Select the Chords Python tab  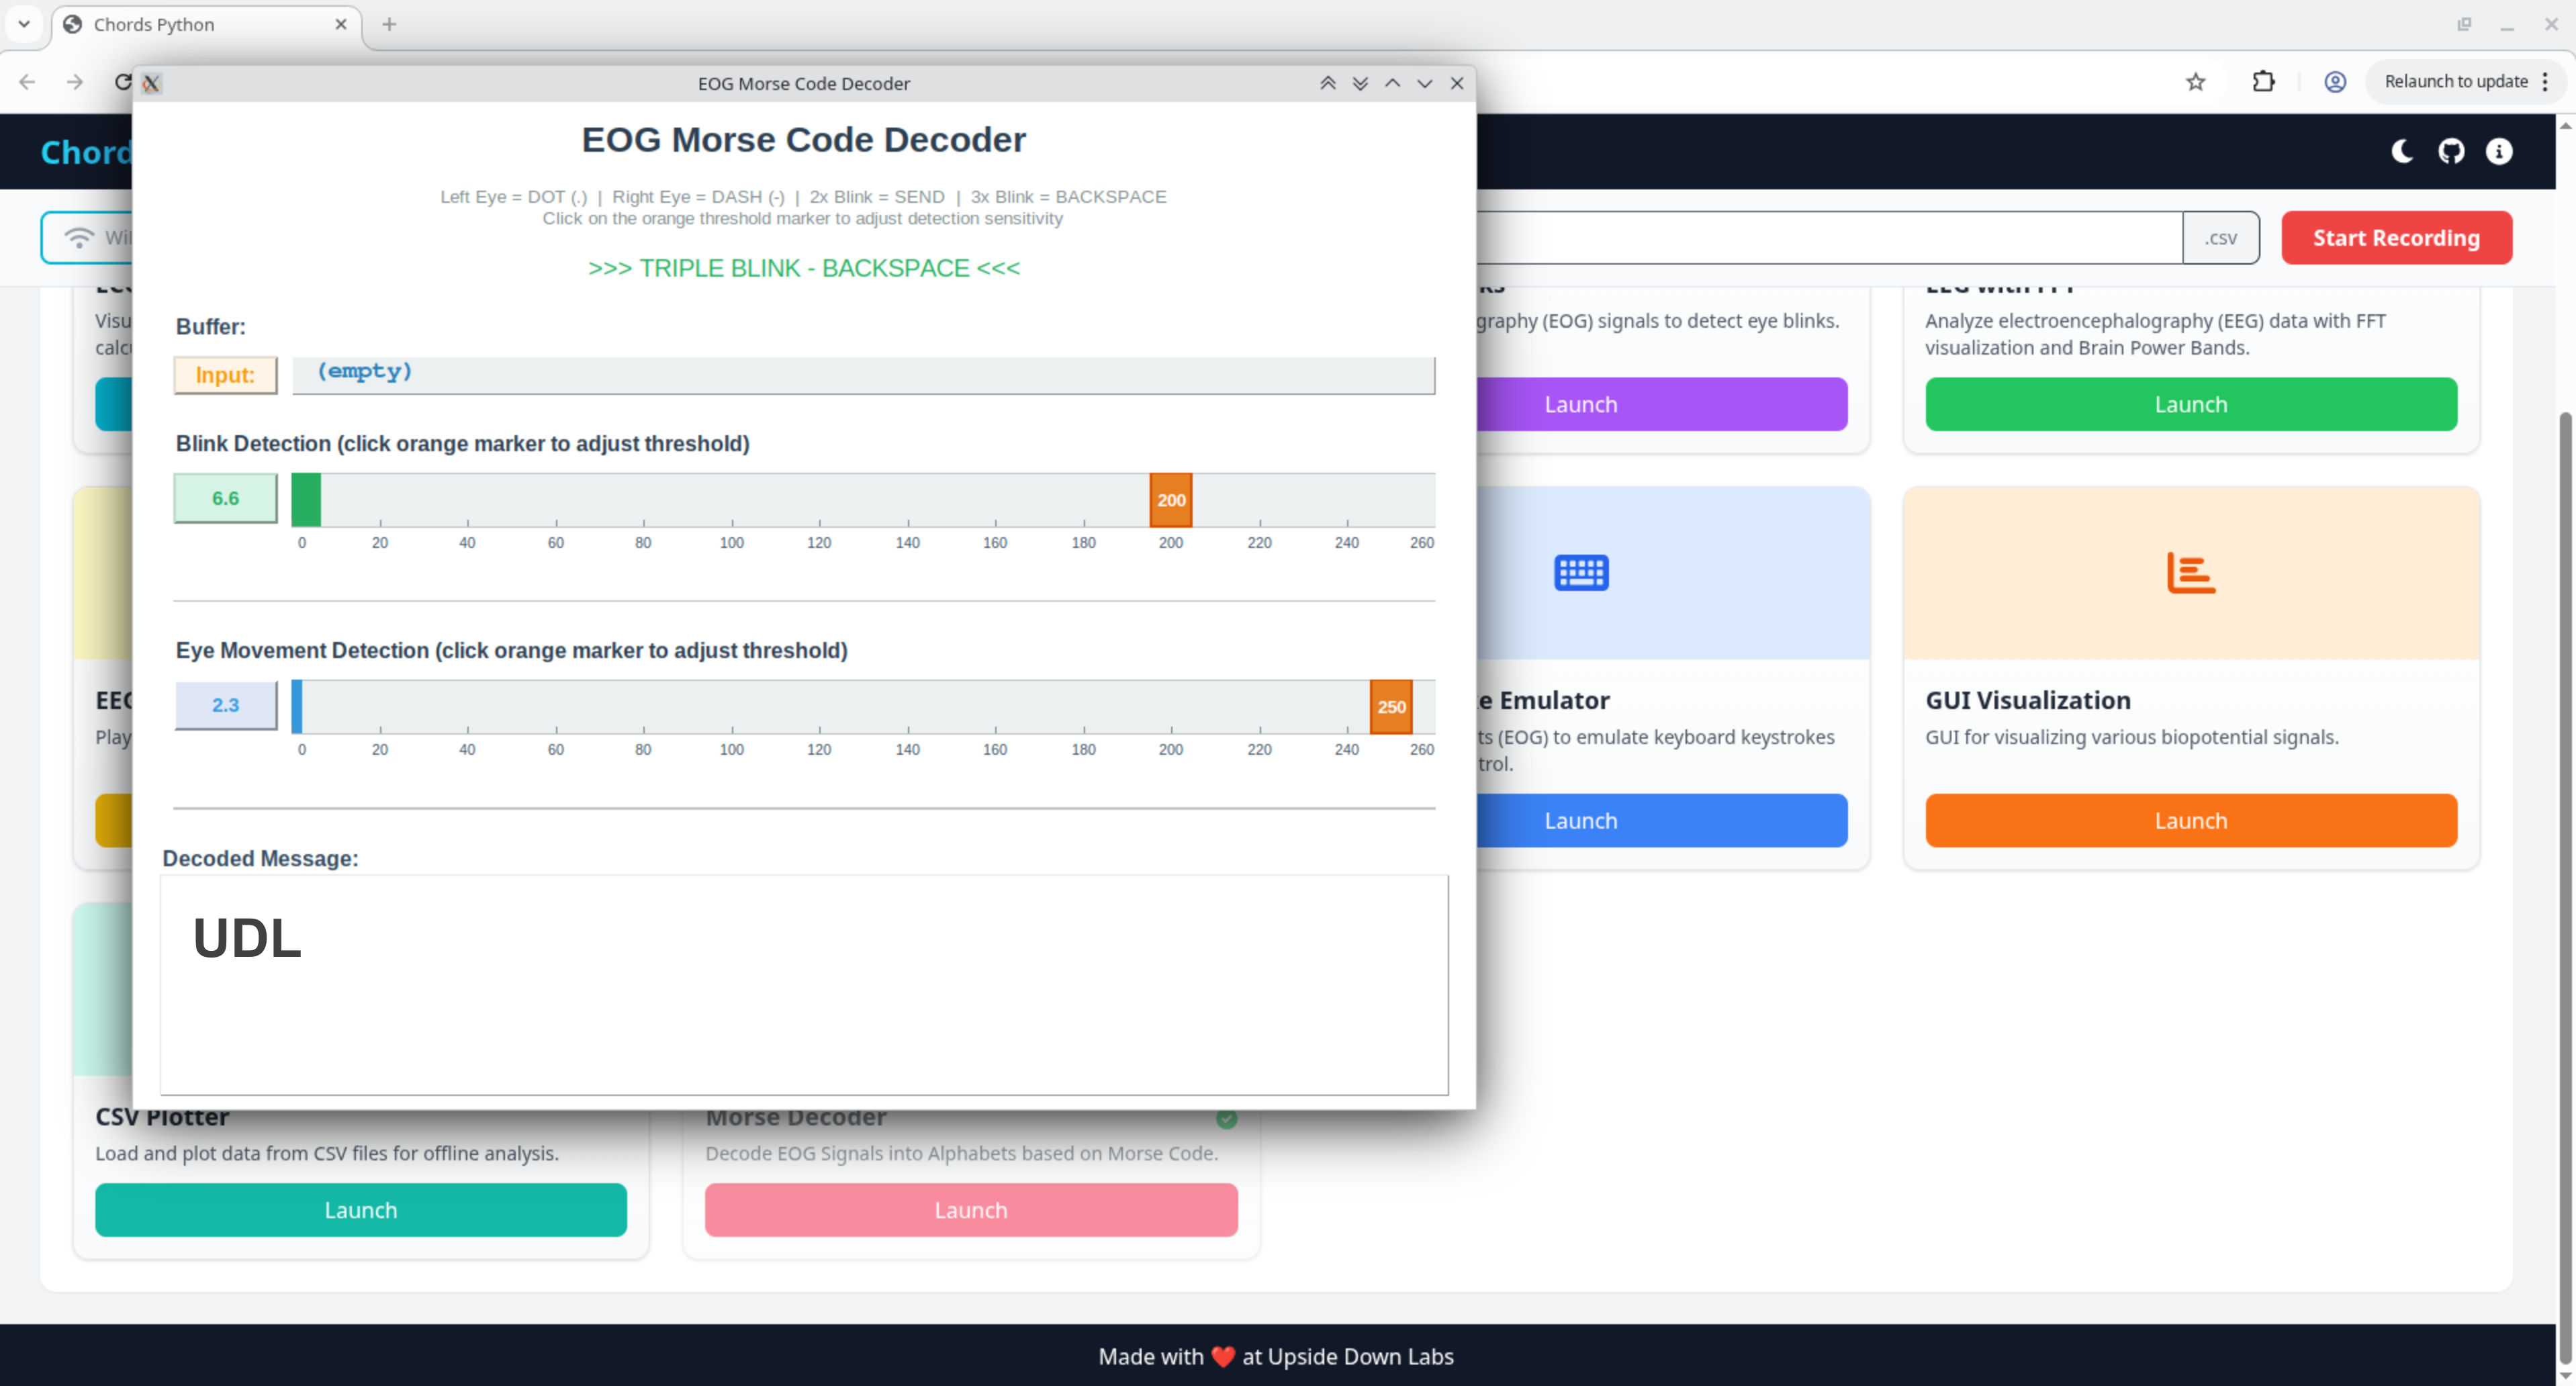point(200,24)
